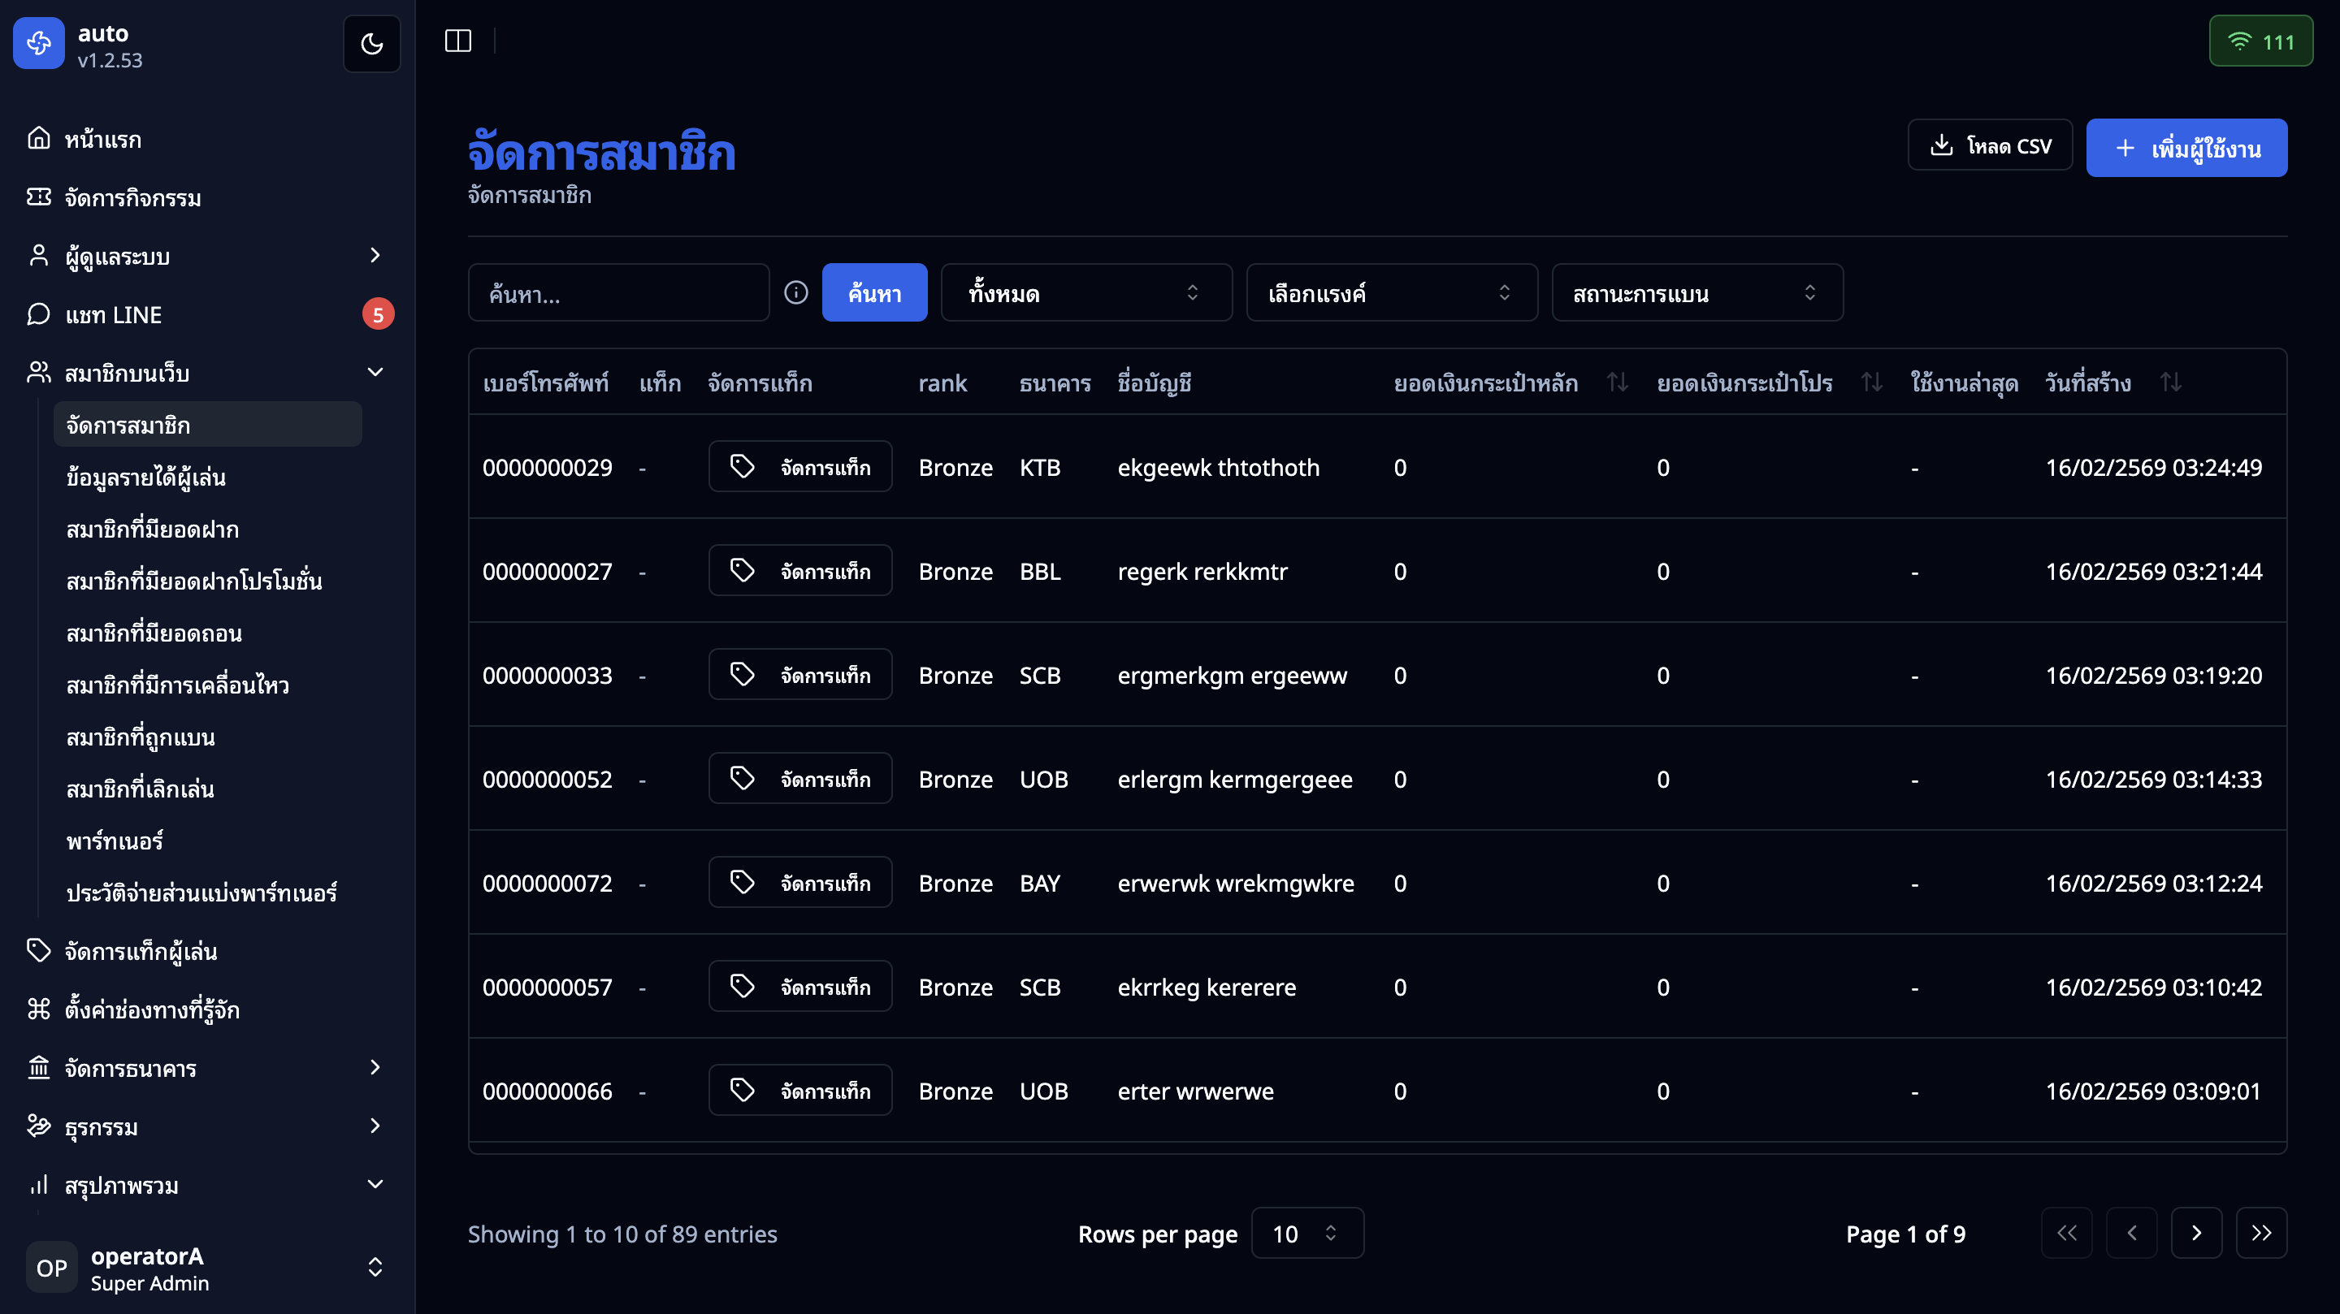Open the ban status dropdown
The height and width of the screenshot is (1314, 2340).
[x=1696, y=292]
